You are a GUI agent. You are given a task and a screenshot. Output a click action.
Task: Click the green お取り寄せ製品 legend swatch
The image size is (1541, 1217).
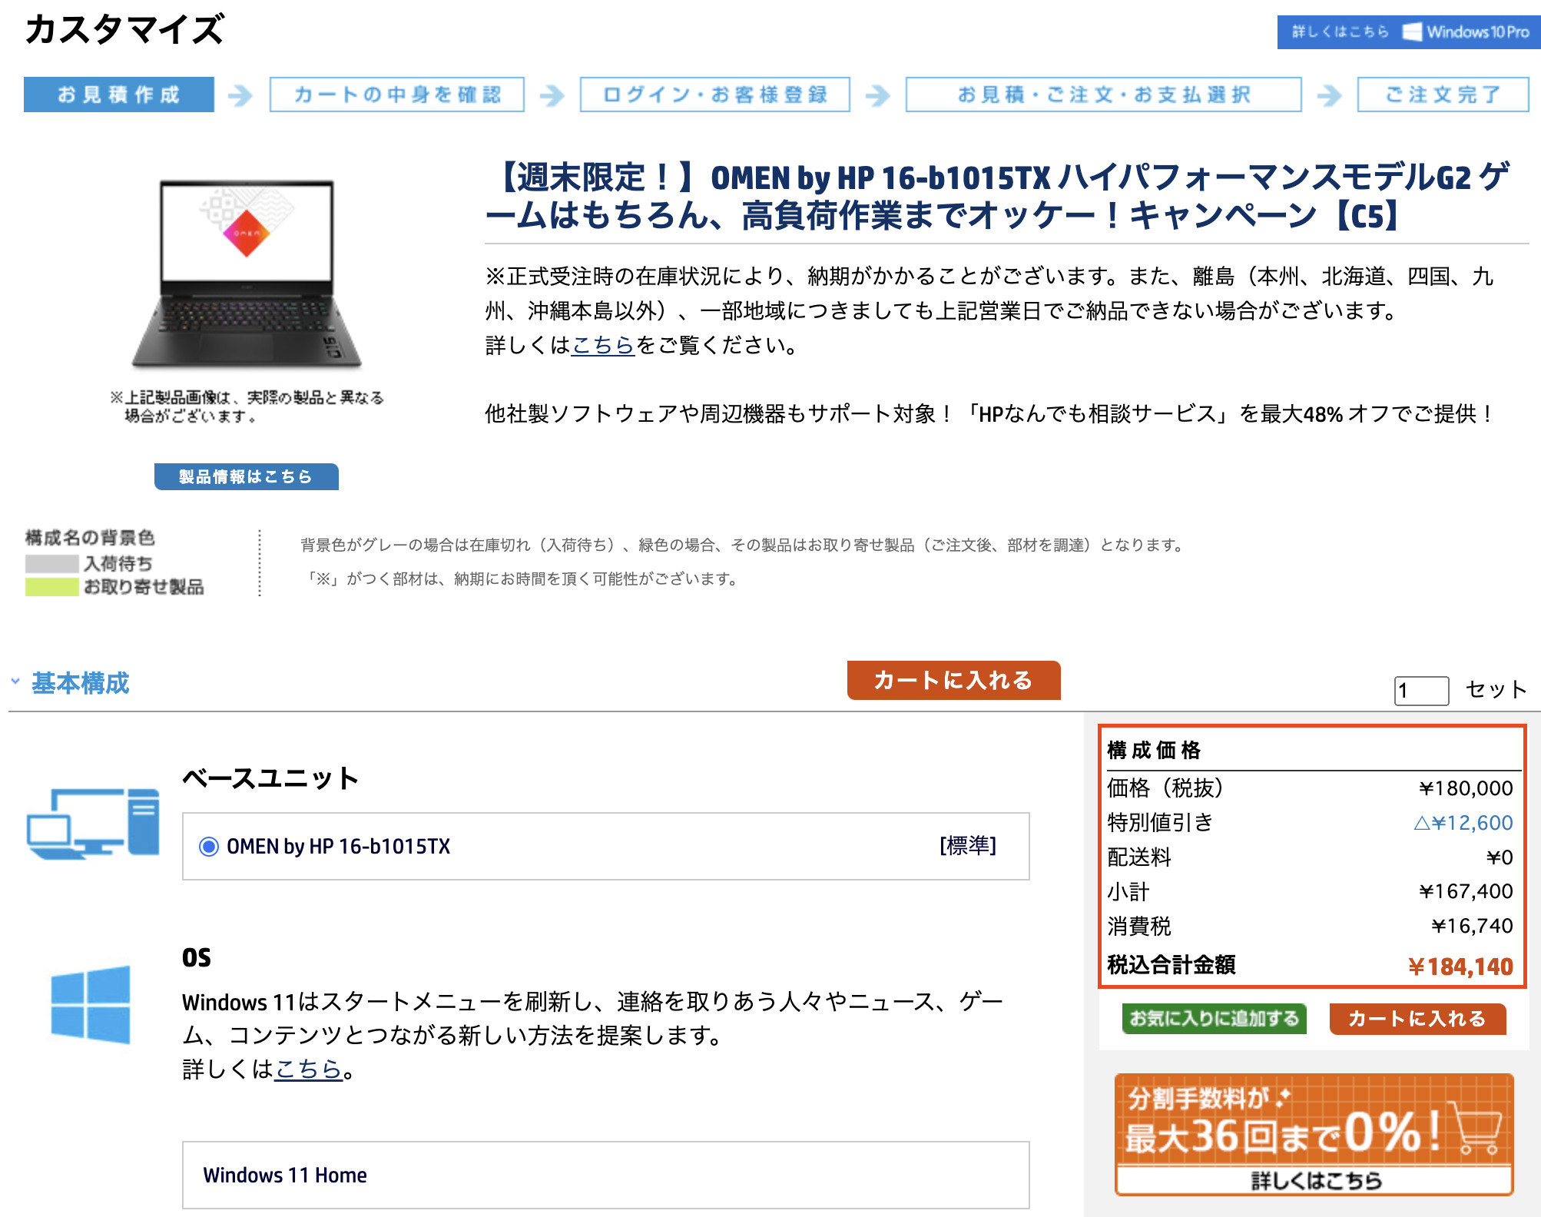52,587
